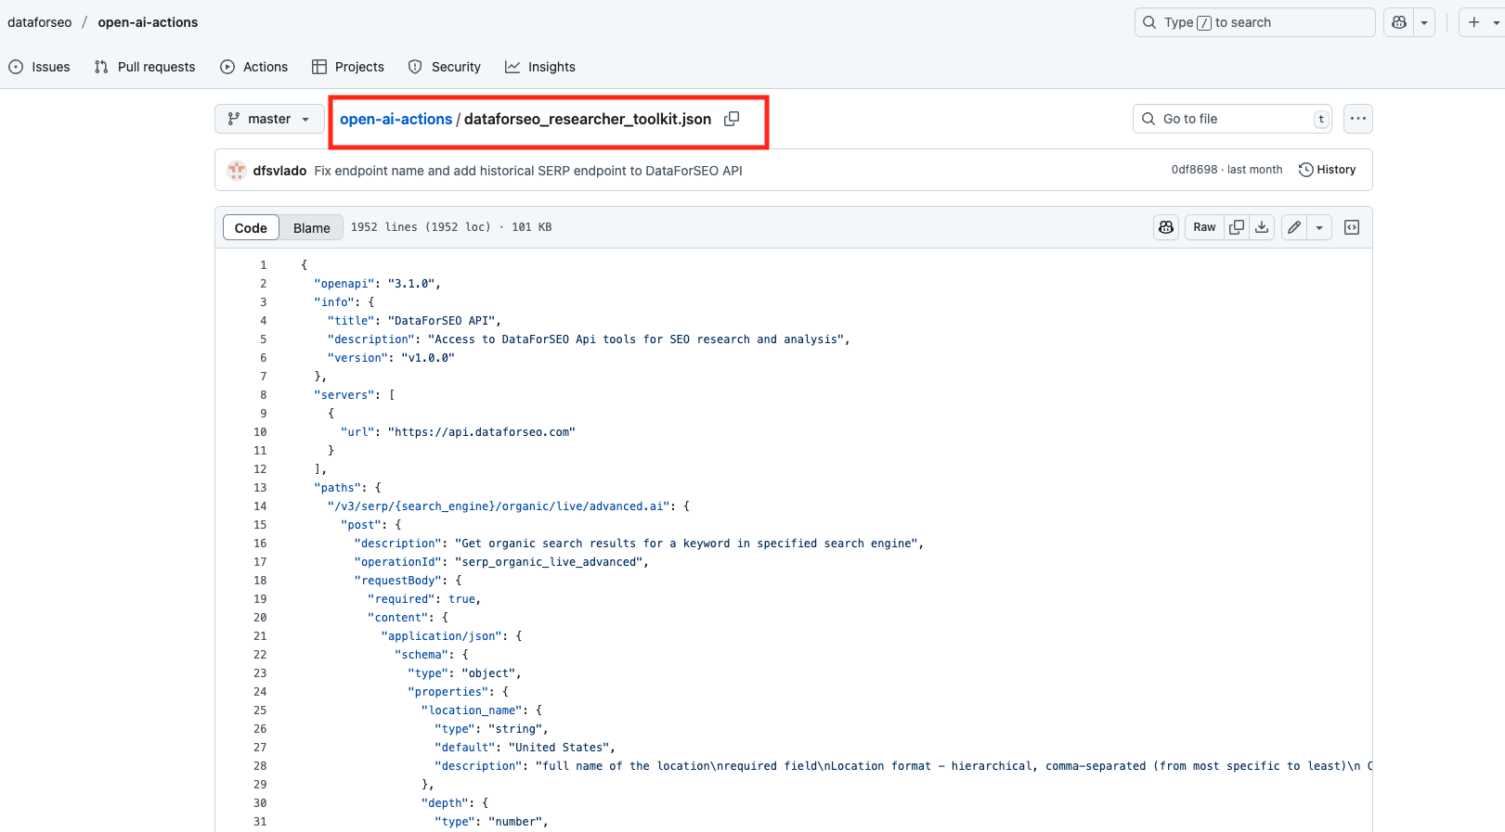Click "United States" default value
The height and width of the screenshot is (832, 1505).
pyautogui.click(x=558, y=748)
